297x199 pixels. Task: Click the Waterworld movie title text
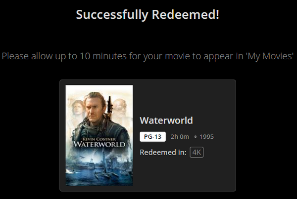[166, 120]
